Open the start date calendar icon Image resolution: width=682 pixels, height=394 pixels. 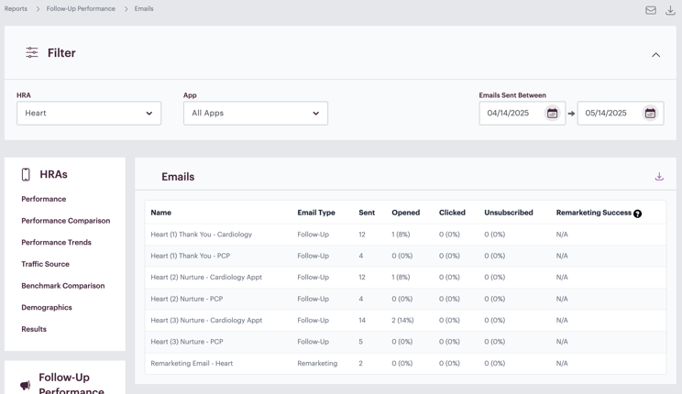pos(552,113)
